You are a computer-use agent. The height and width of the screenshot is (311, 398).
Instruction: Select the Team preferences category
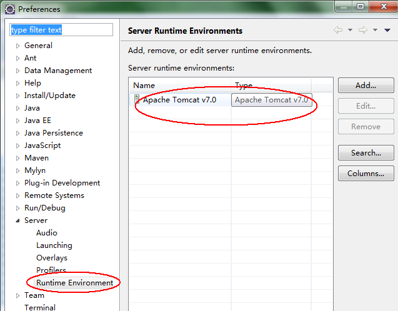34,295
